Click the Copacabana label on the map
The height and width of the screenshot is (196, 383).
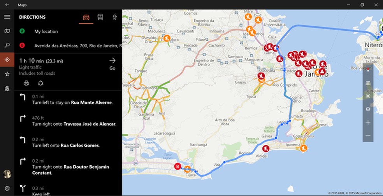click(x=303, y=136)
